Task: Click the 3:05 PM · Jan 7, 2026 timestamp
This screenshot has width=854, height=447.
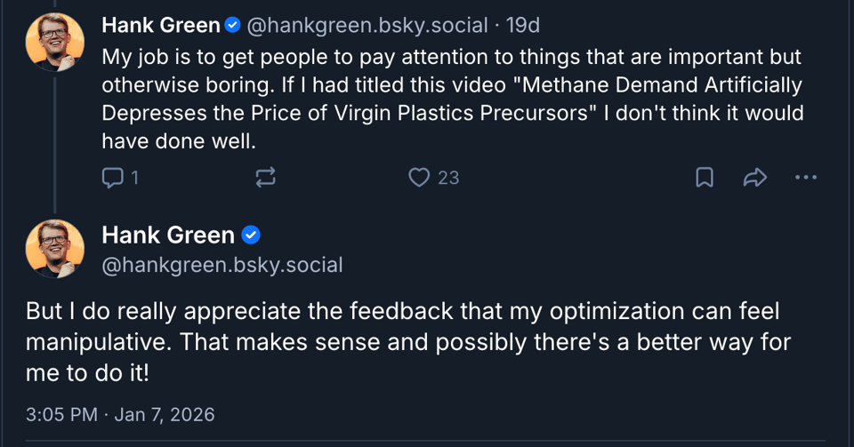Action: (120, 414)
